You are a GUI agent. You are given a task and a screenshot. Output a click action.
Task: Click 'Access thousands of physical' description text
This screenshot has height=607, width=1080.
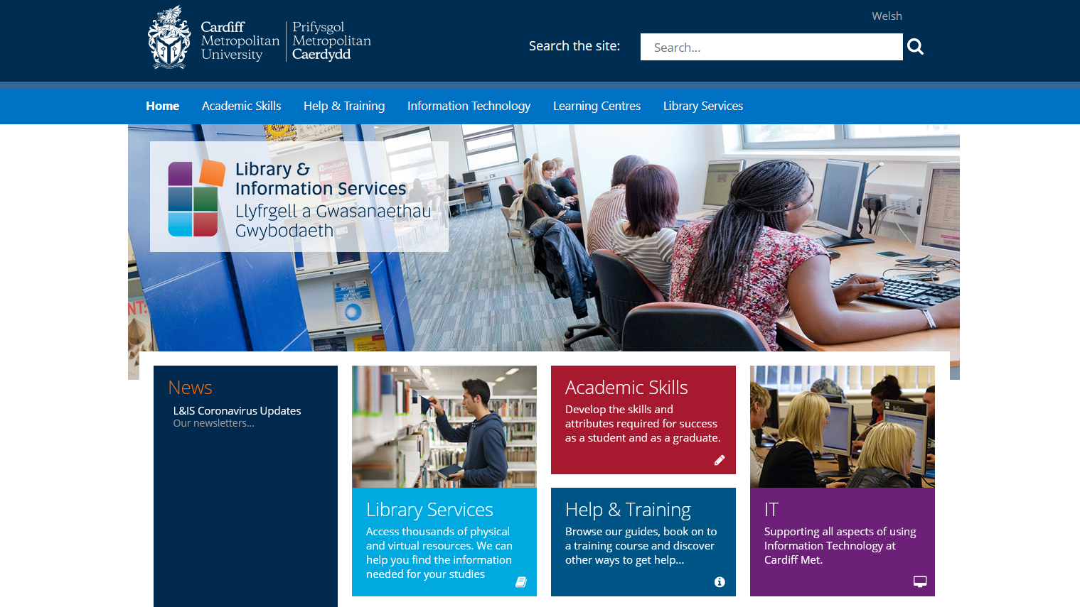437,532
